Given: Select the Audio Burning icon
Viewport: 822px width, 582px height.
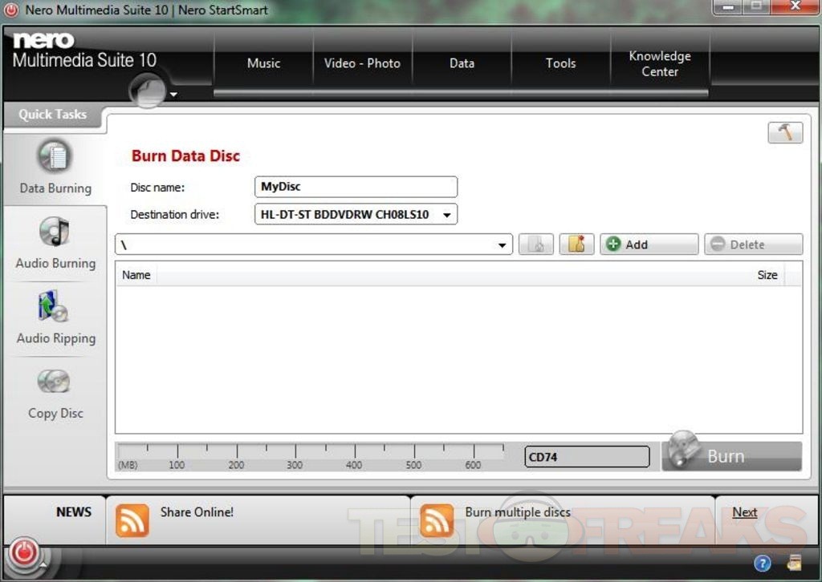Looking at the screenshot, I should 55,232.
